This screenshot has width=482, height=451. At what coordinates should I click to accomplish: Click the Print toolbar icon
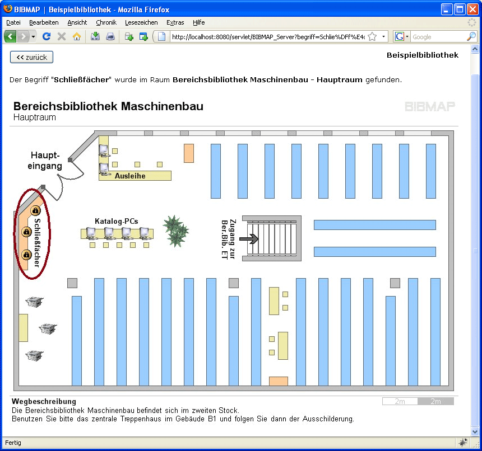pos(110,37)
